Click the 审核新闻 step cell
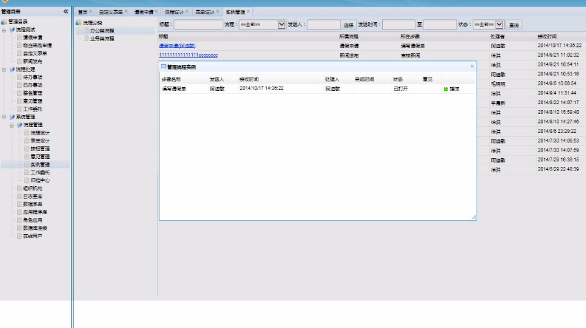This screenshot has height=328, width=586. [x=410, y=56]
